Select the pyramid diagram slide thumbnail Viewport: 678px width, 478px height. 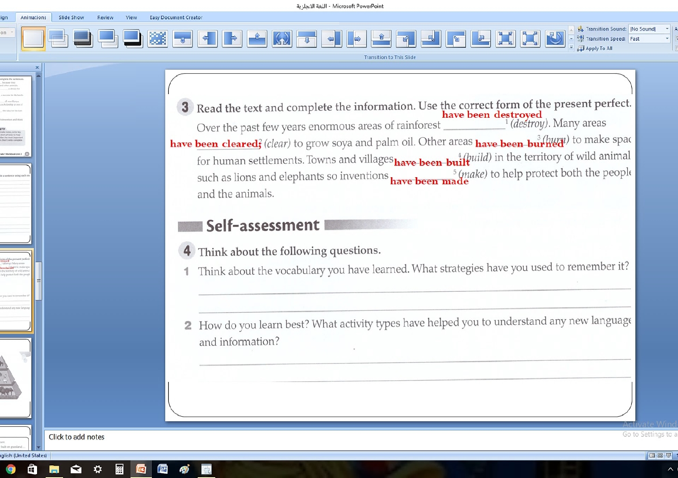pyautogui.click(x=15, y=378)
